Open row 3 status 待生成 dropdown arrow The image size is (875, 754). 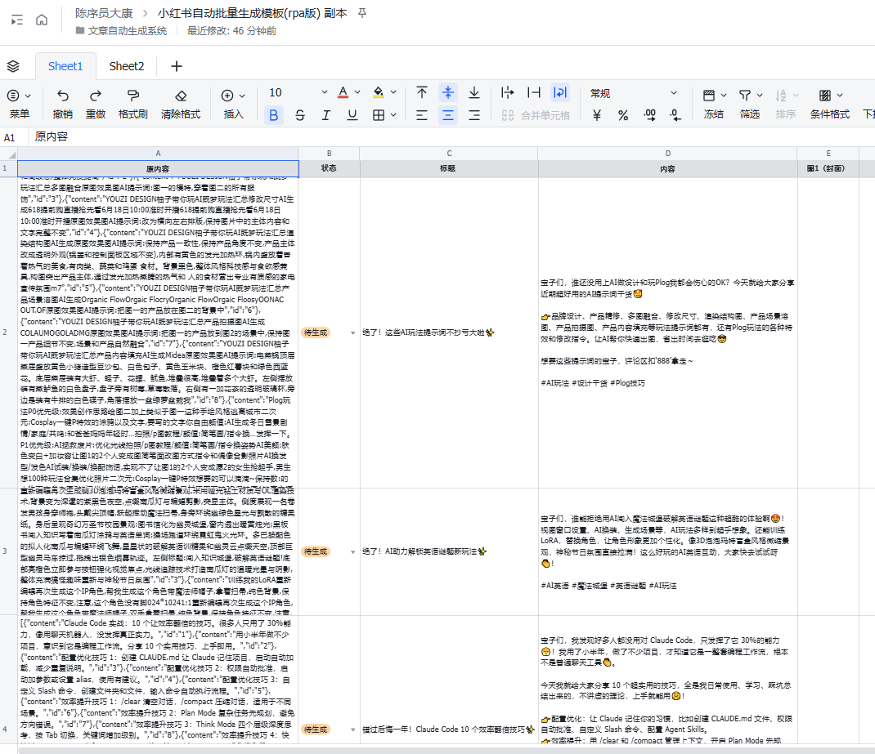[x=352, y=552]
